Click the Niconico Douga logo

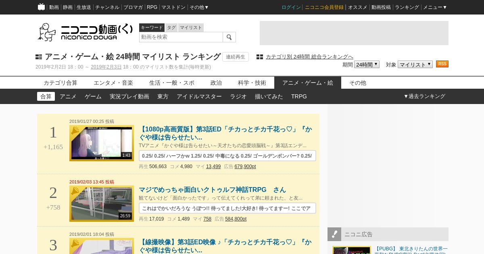[85, 32]
